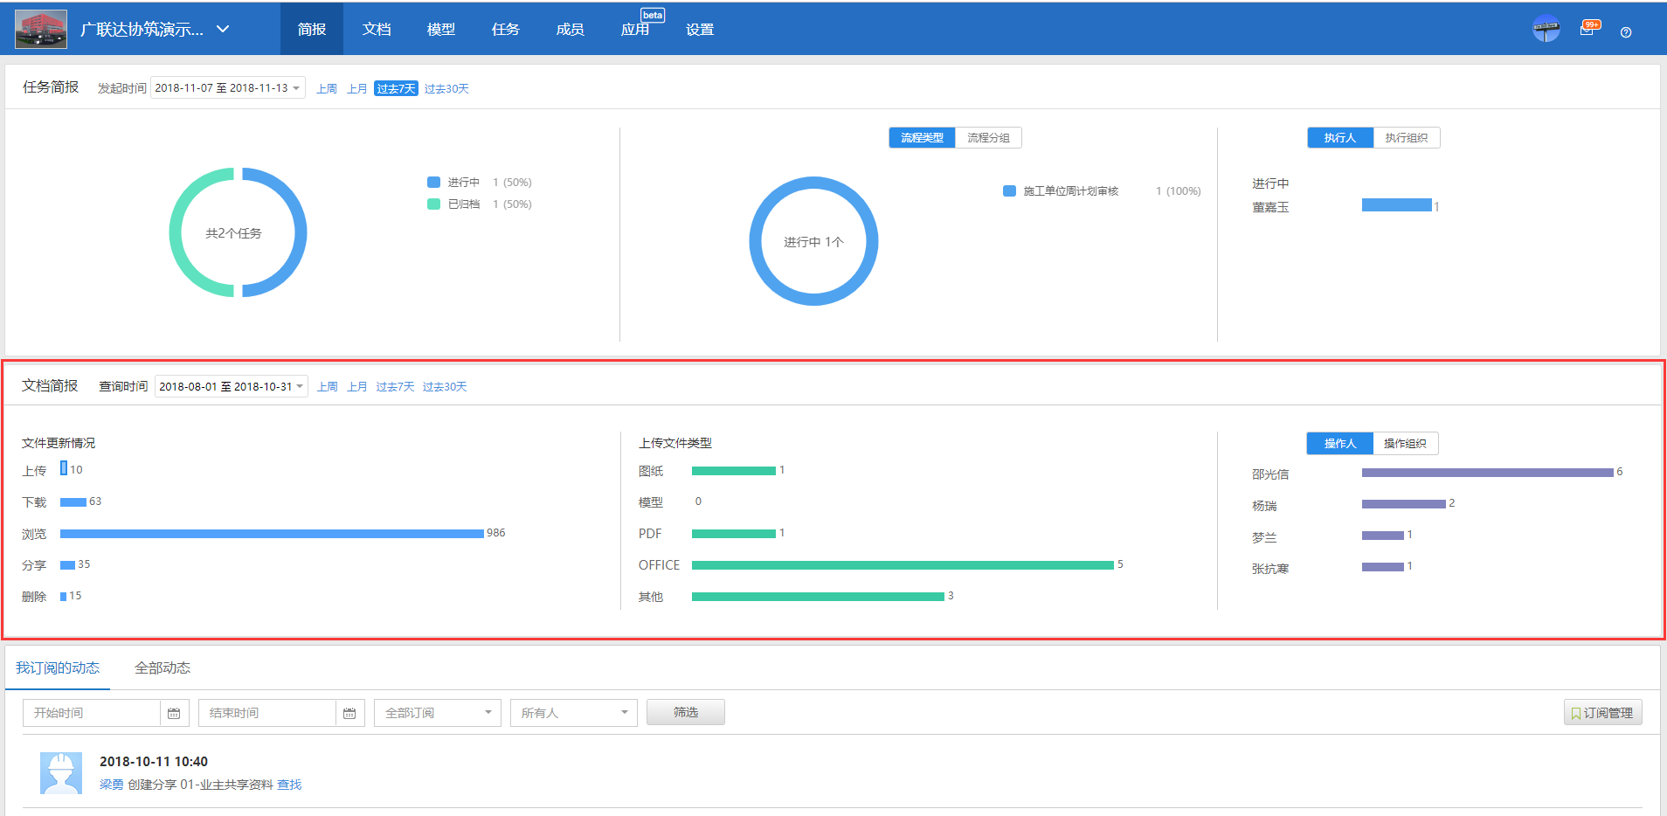1667x816 pixels.
Task: Expand the project name dropdown
Action: (223, 29)
